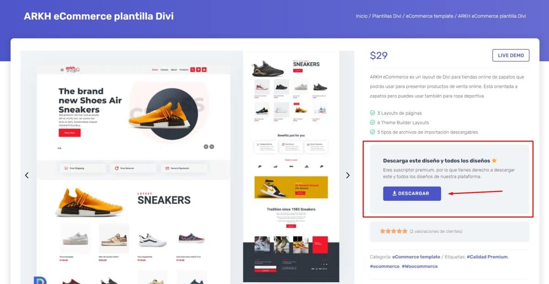Viewport: 549px width, 284px height.
Task: Click the check beside 6 Theme Builder Layouts
Action: pyautogui.click(x=372, y=123)
